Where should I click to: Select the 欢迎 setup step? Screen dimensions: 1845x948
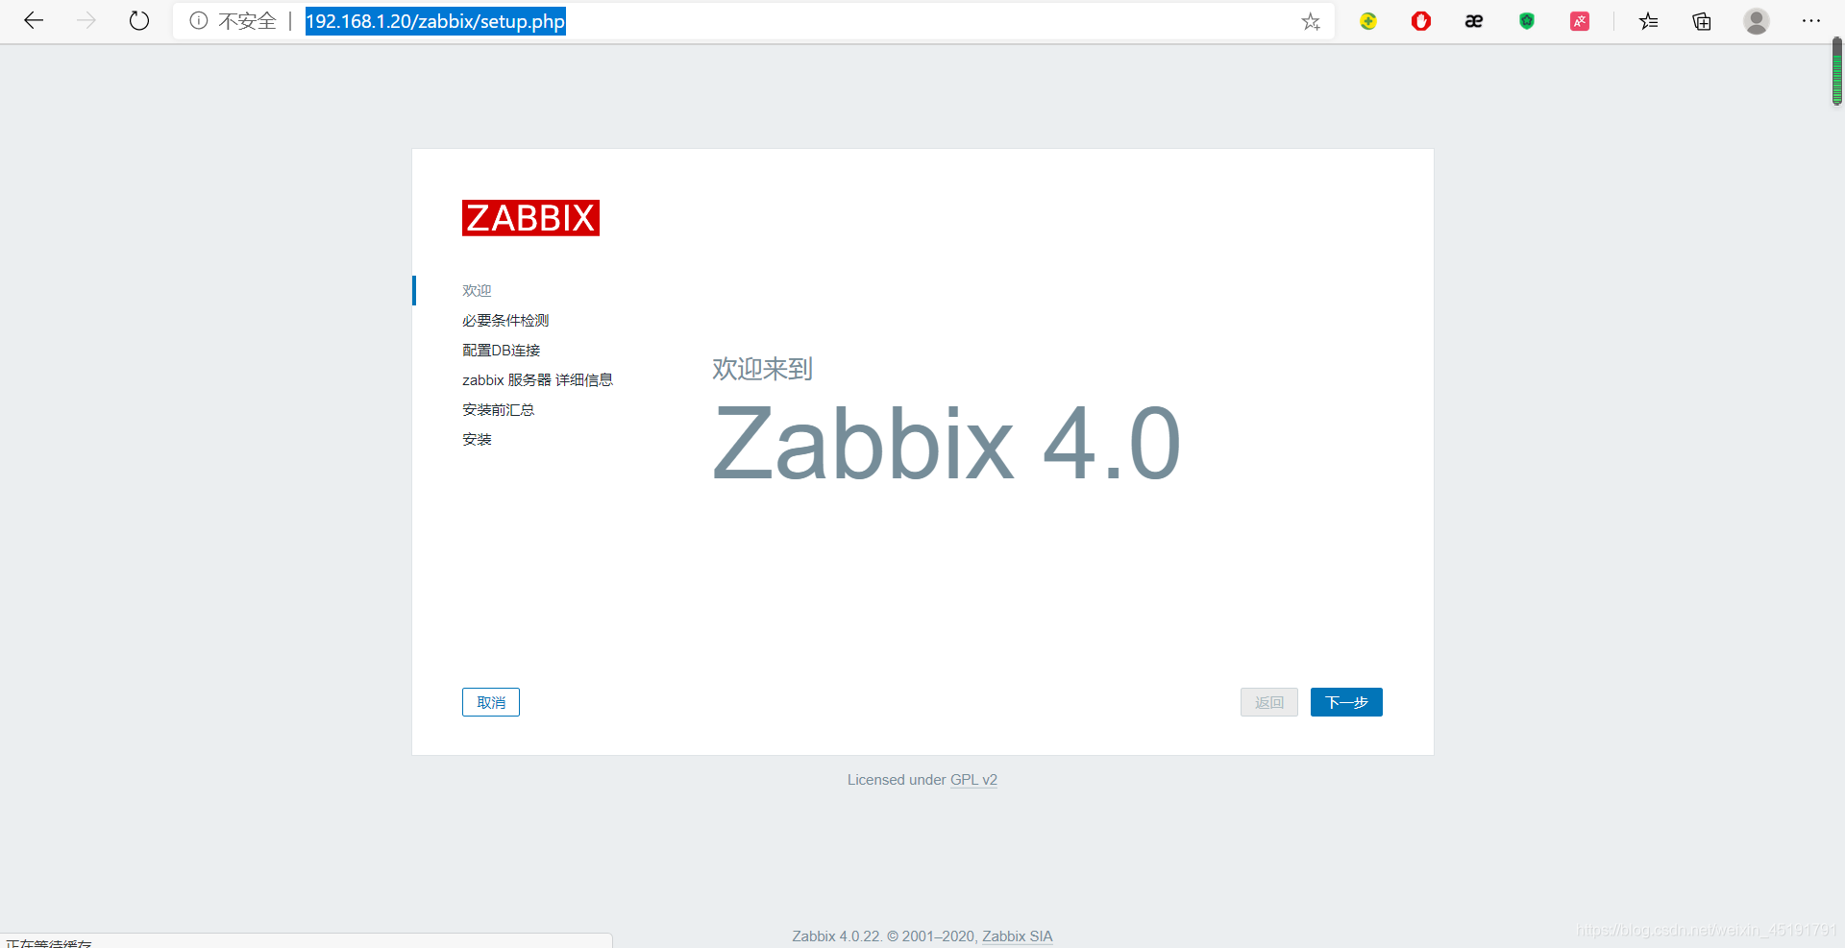click(x=477, y=290)
